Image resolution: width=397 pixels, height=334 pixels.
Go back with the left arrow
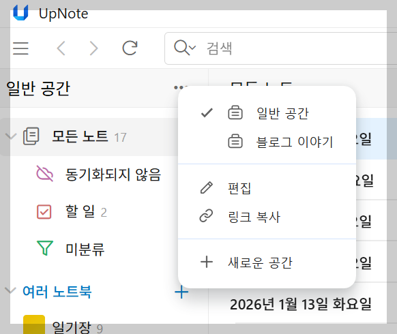click(61, 48)
